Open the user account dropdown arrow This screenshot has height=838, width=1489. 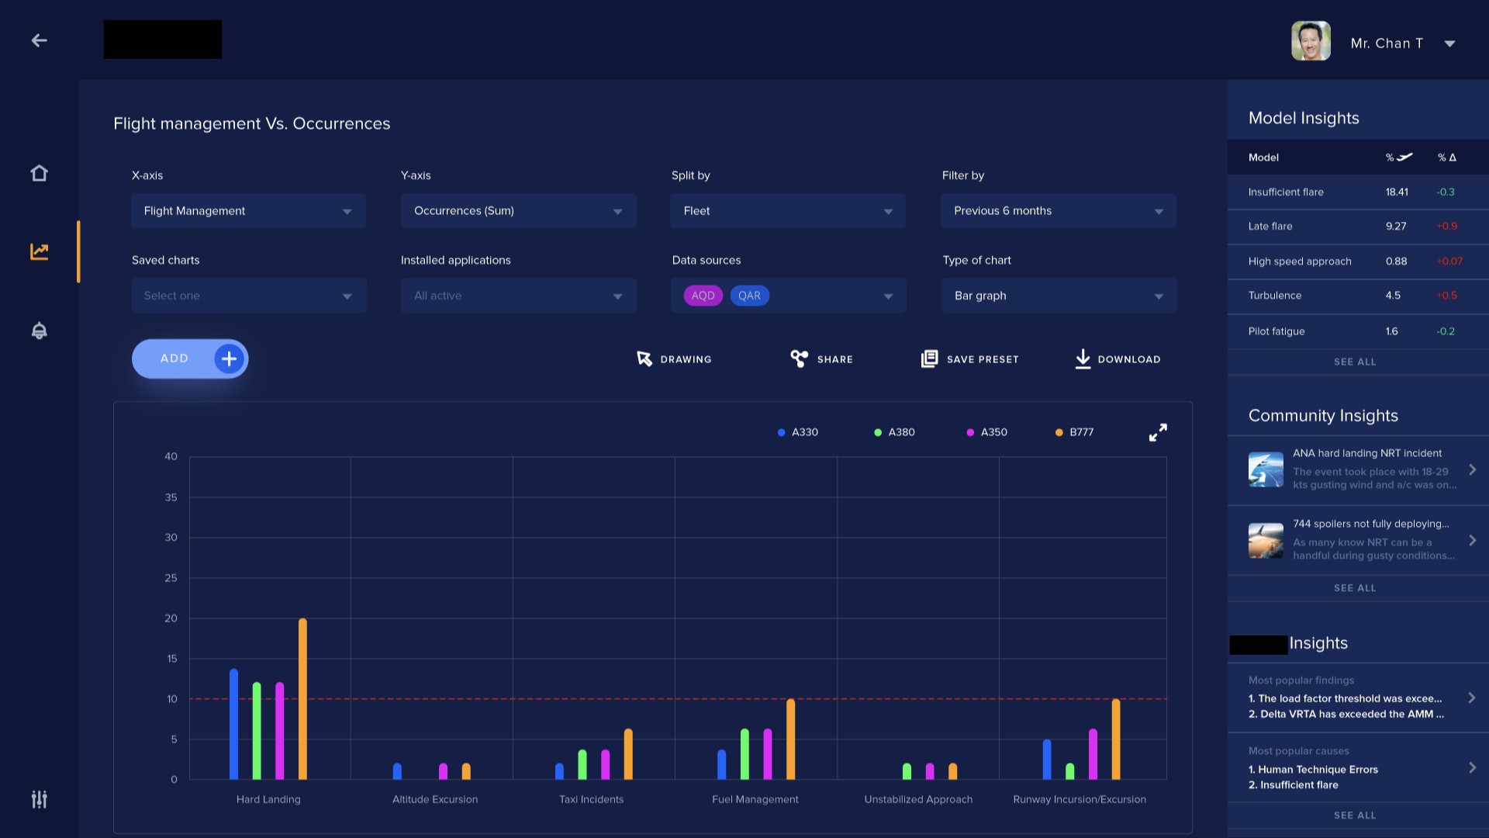point(1449,43)
